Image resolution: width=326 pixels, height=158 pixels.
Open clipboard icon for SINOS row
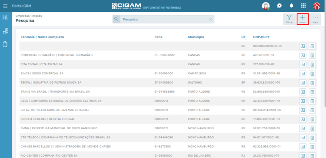(312, 74)
